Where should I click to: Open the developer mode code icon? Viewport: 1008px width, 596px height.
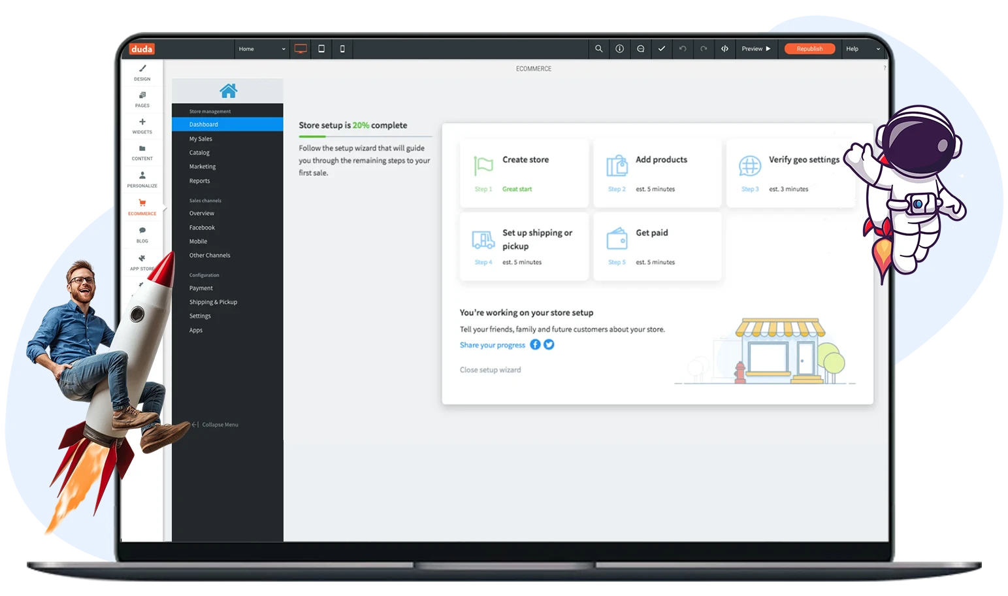coord(724,49)
